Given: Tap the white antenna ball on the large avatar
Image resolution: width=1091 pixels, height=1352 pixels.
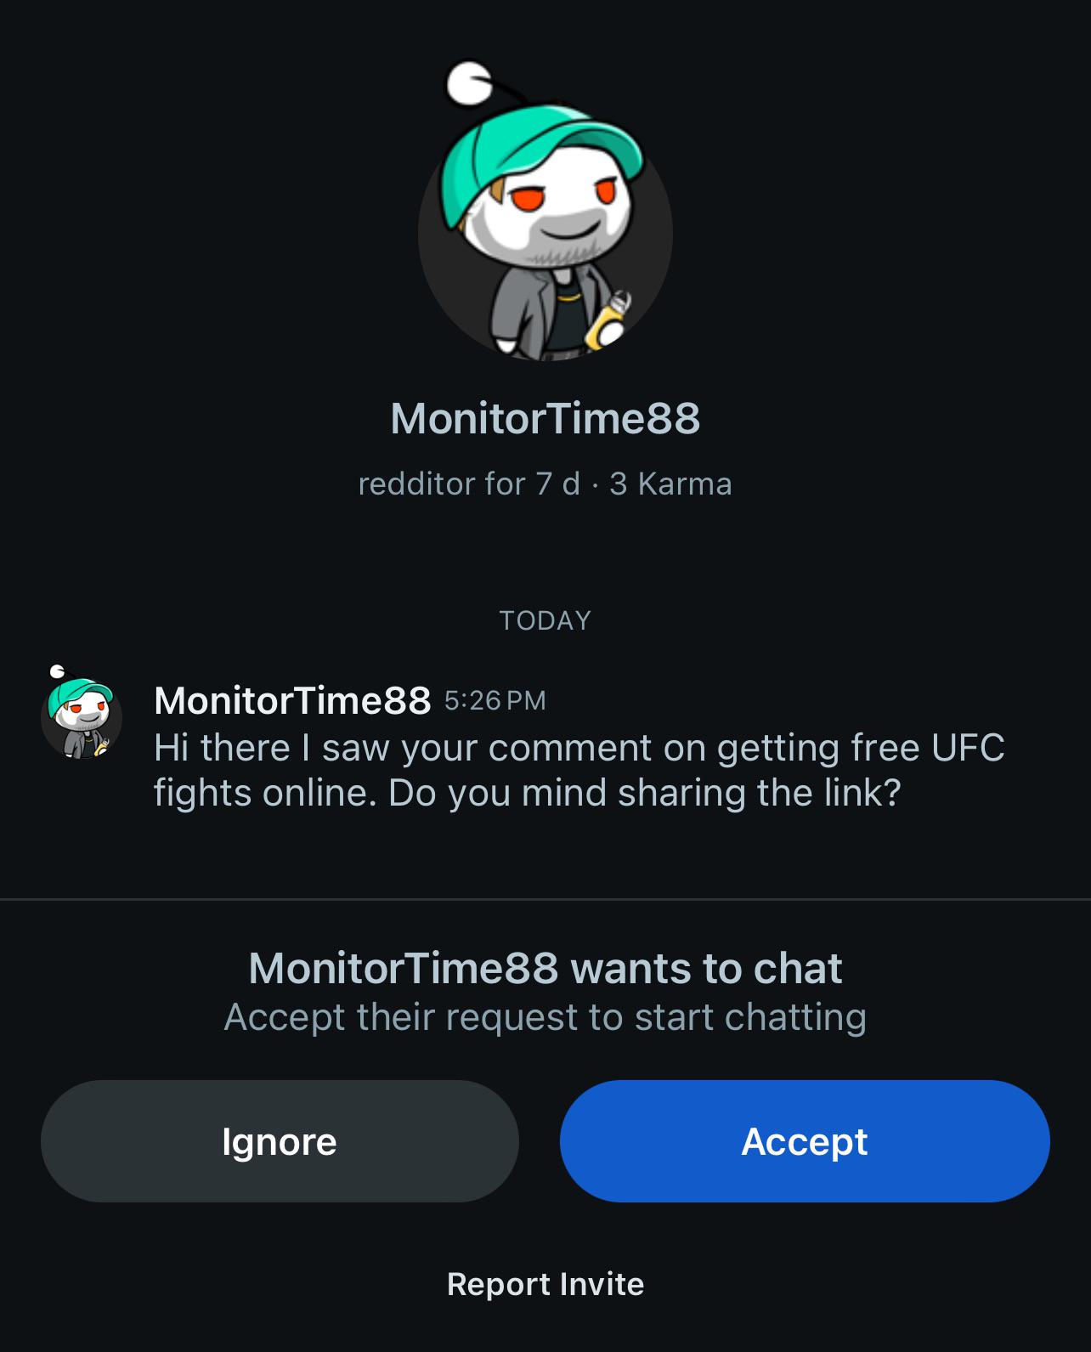Looking at the screenshot, I should (x=468, y=83).
